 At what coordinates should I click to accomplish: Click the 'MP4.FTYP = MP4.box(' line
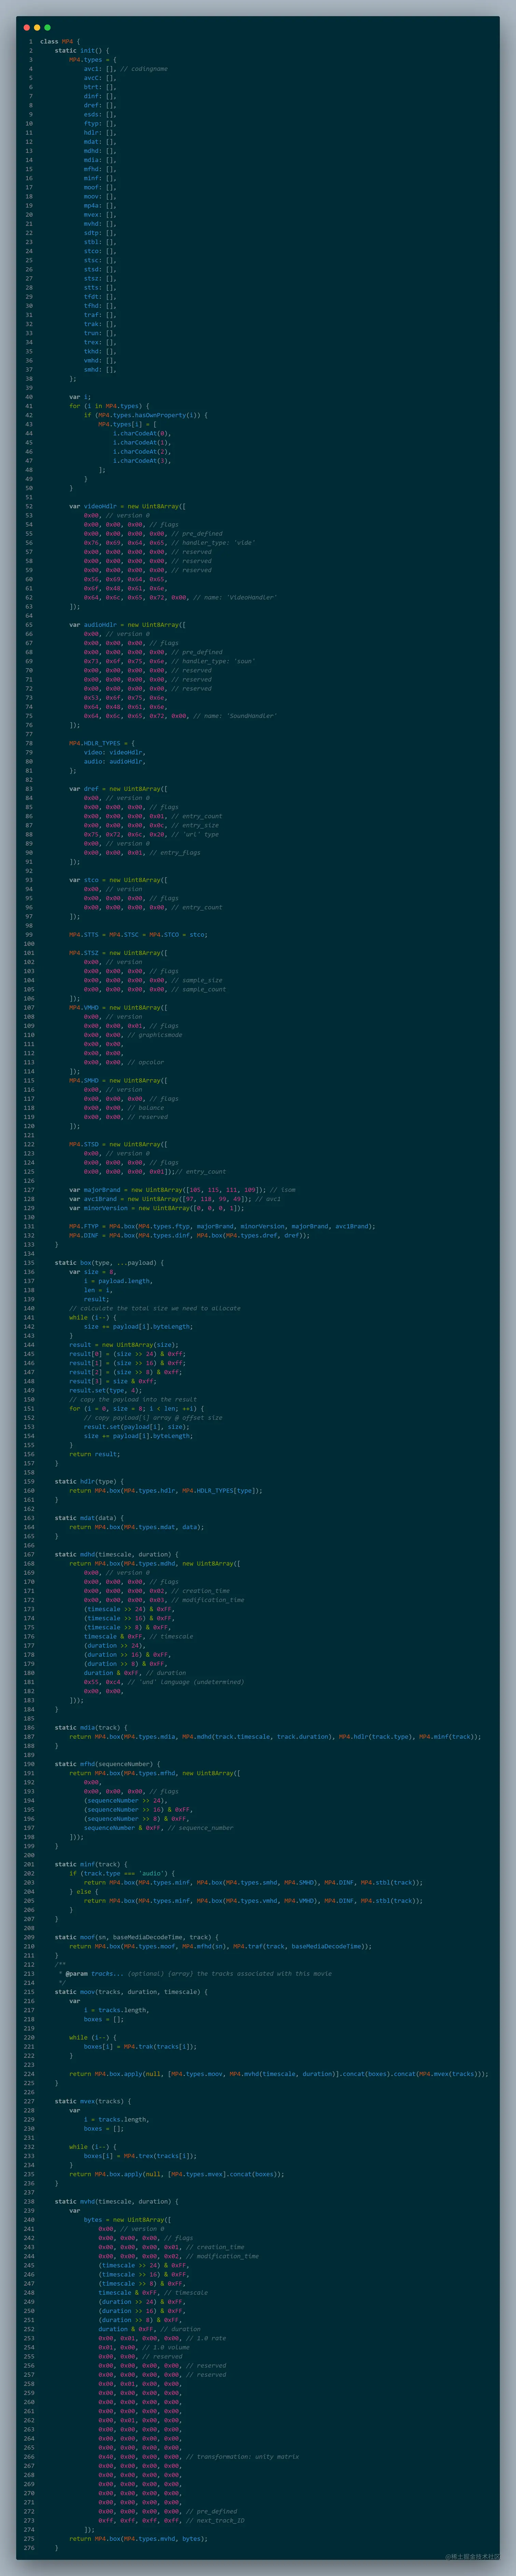(x=222, y=1226)
